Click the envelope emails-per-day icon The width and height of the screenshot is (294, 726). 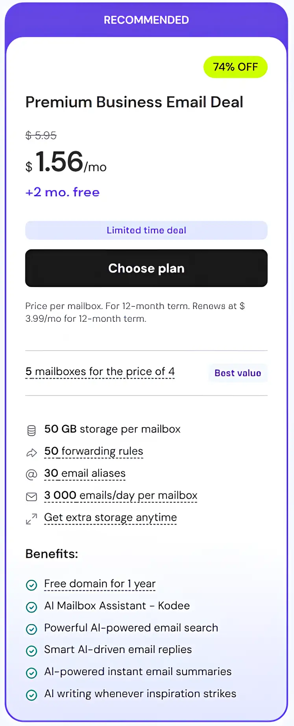[31, 497]
